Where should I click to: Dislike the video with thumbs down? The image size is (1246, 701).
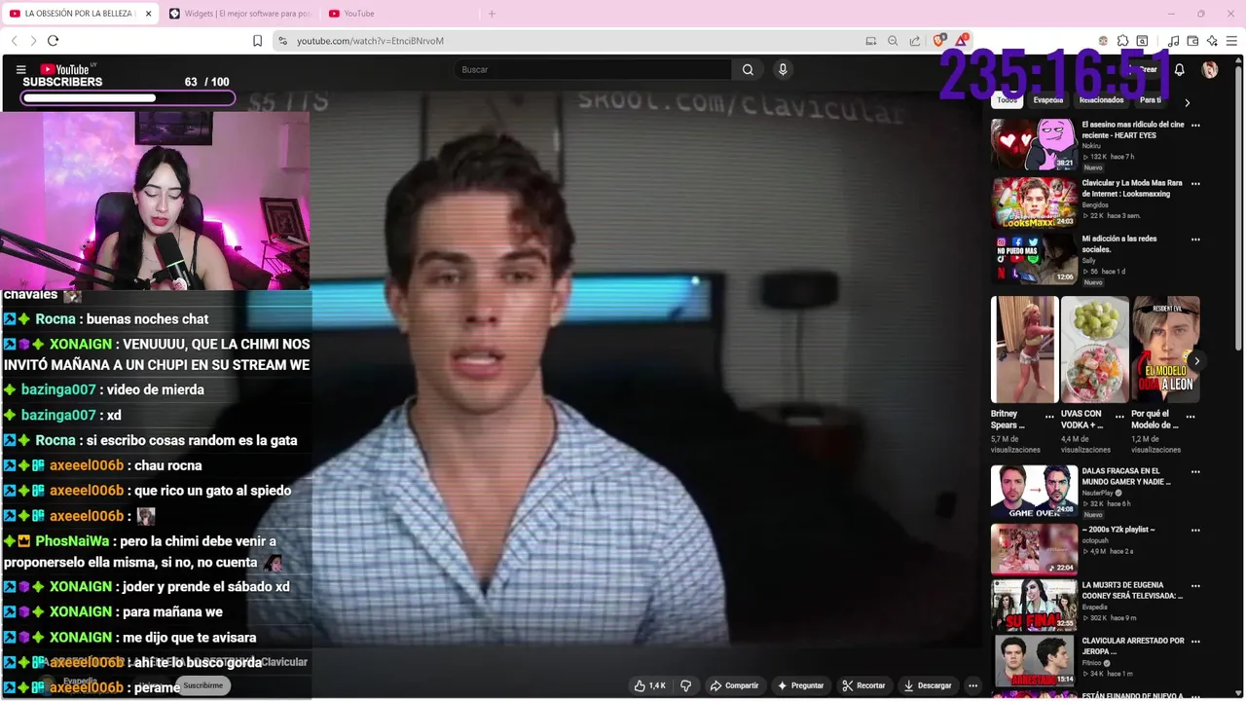(685, 685)
